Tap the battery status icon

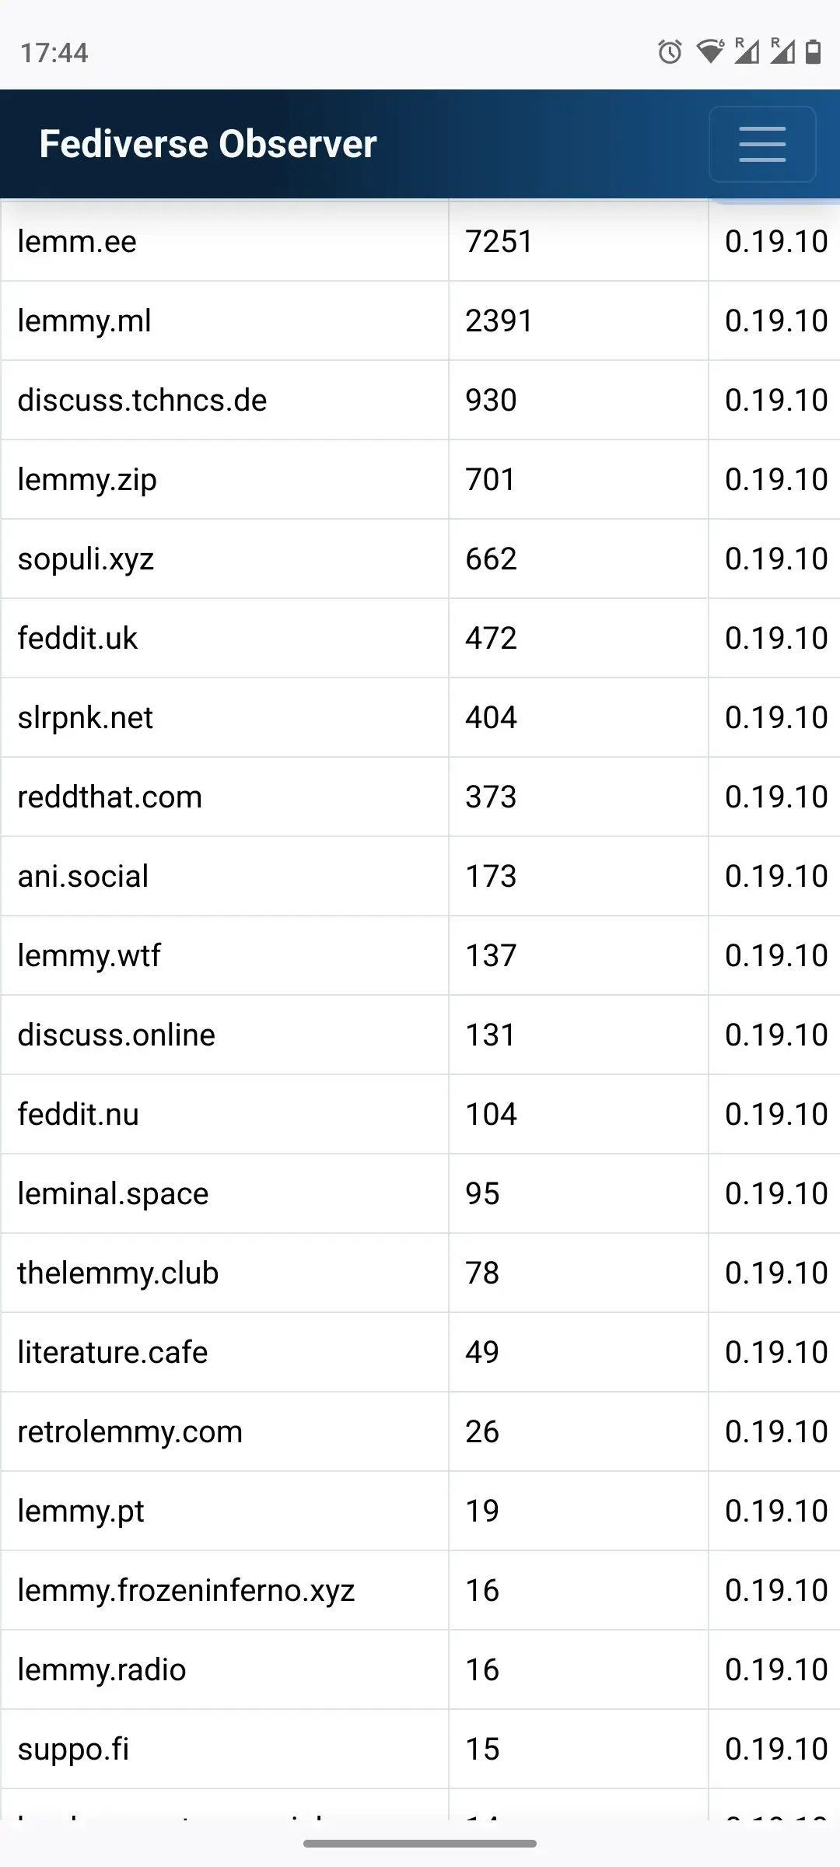[x=814, y=51]
